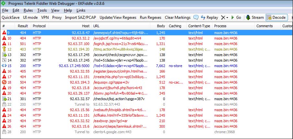Image resolution: width=293 pixels, height=139 pixels.
Task: Click the VPN toolbar button
Action: click(x=45, y=17)
